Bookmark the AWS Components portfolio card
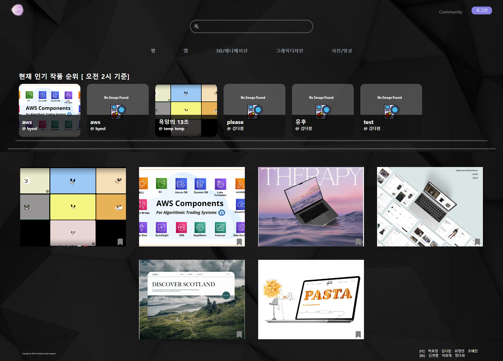The height and width of the screenshot is (361, 503). tap(239, 242)
